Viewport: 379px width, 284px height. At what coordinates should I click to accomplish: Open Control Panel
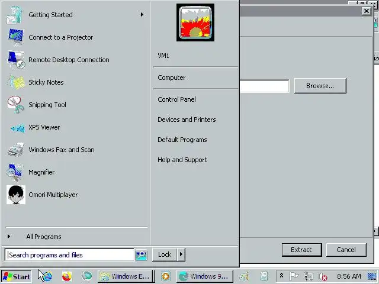(176, 99)
